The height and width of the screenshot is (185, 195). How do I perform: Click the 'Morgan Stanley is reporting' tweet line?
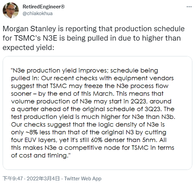click(x=93, y=29)
